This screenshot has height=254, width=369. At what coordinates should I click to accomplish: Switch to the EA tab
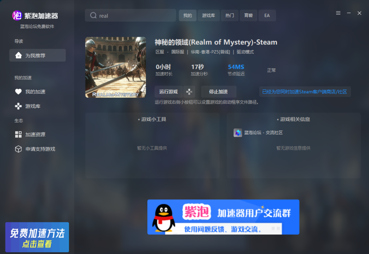click(x=267, y=15)
